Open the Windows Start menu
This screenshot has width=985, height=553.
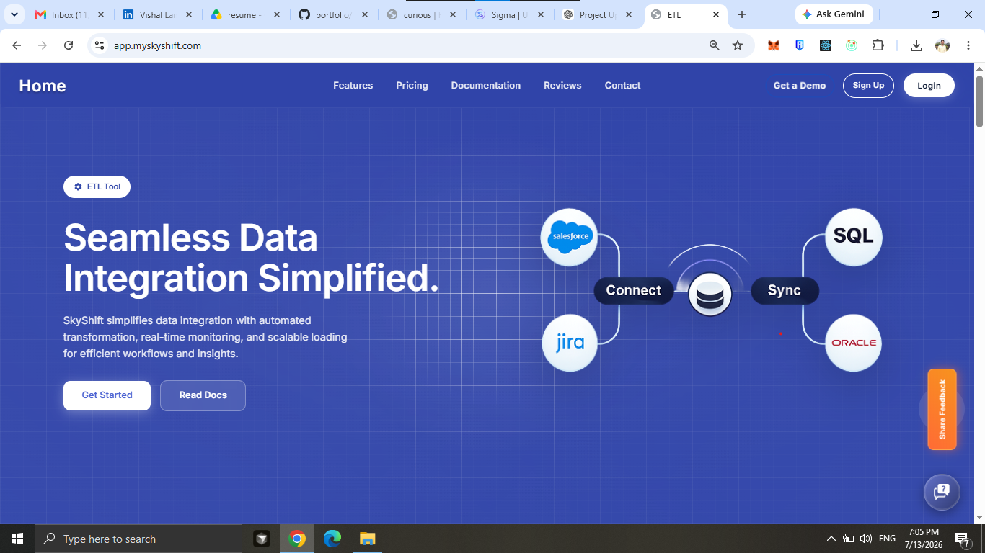tap(17, 539)
